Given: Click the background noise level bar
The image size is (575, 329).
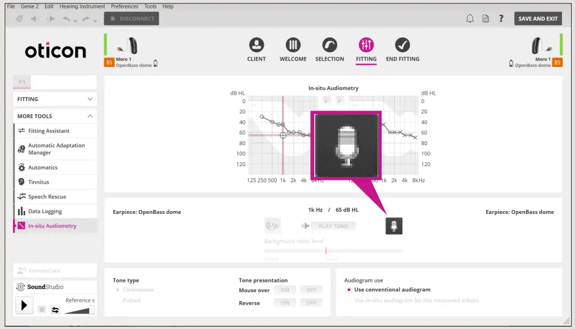Looking at the screenshot, I should (x=333, y=251).
